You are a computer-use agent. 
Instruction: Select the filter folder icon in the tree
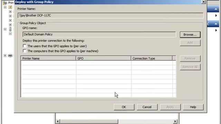click(10, 7)
